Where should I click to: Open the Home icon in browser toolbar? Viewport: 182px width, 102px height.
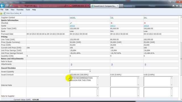173,6
